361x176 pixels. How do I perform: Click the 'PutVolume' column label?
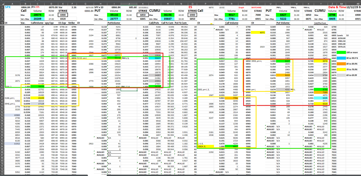(x=114, y=22)
